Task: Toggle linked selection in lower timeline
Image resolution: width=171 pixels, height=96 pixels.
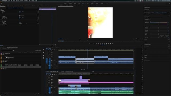Action: pos(50,75)
